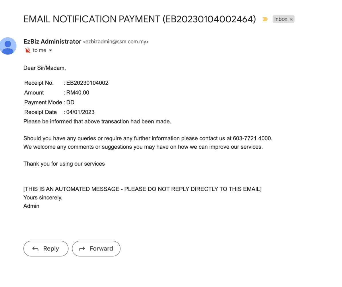Click the "Admin" signature text
This screenshot has height=287, width=342.
click(x=31, y=206)
